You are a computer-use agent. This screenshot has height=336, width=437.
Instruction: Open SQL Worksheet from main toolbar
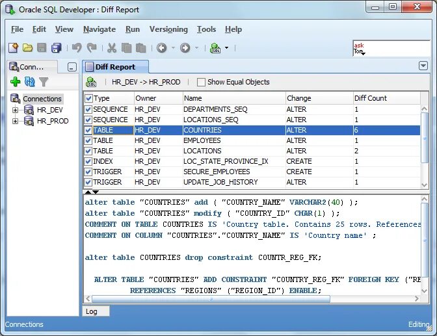[x=215, y=48]
